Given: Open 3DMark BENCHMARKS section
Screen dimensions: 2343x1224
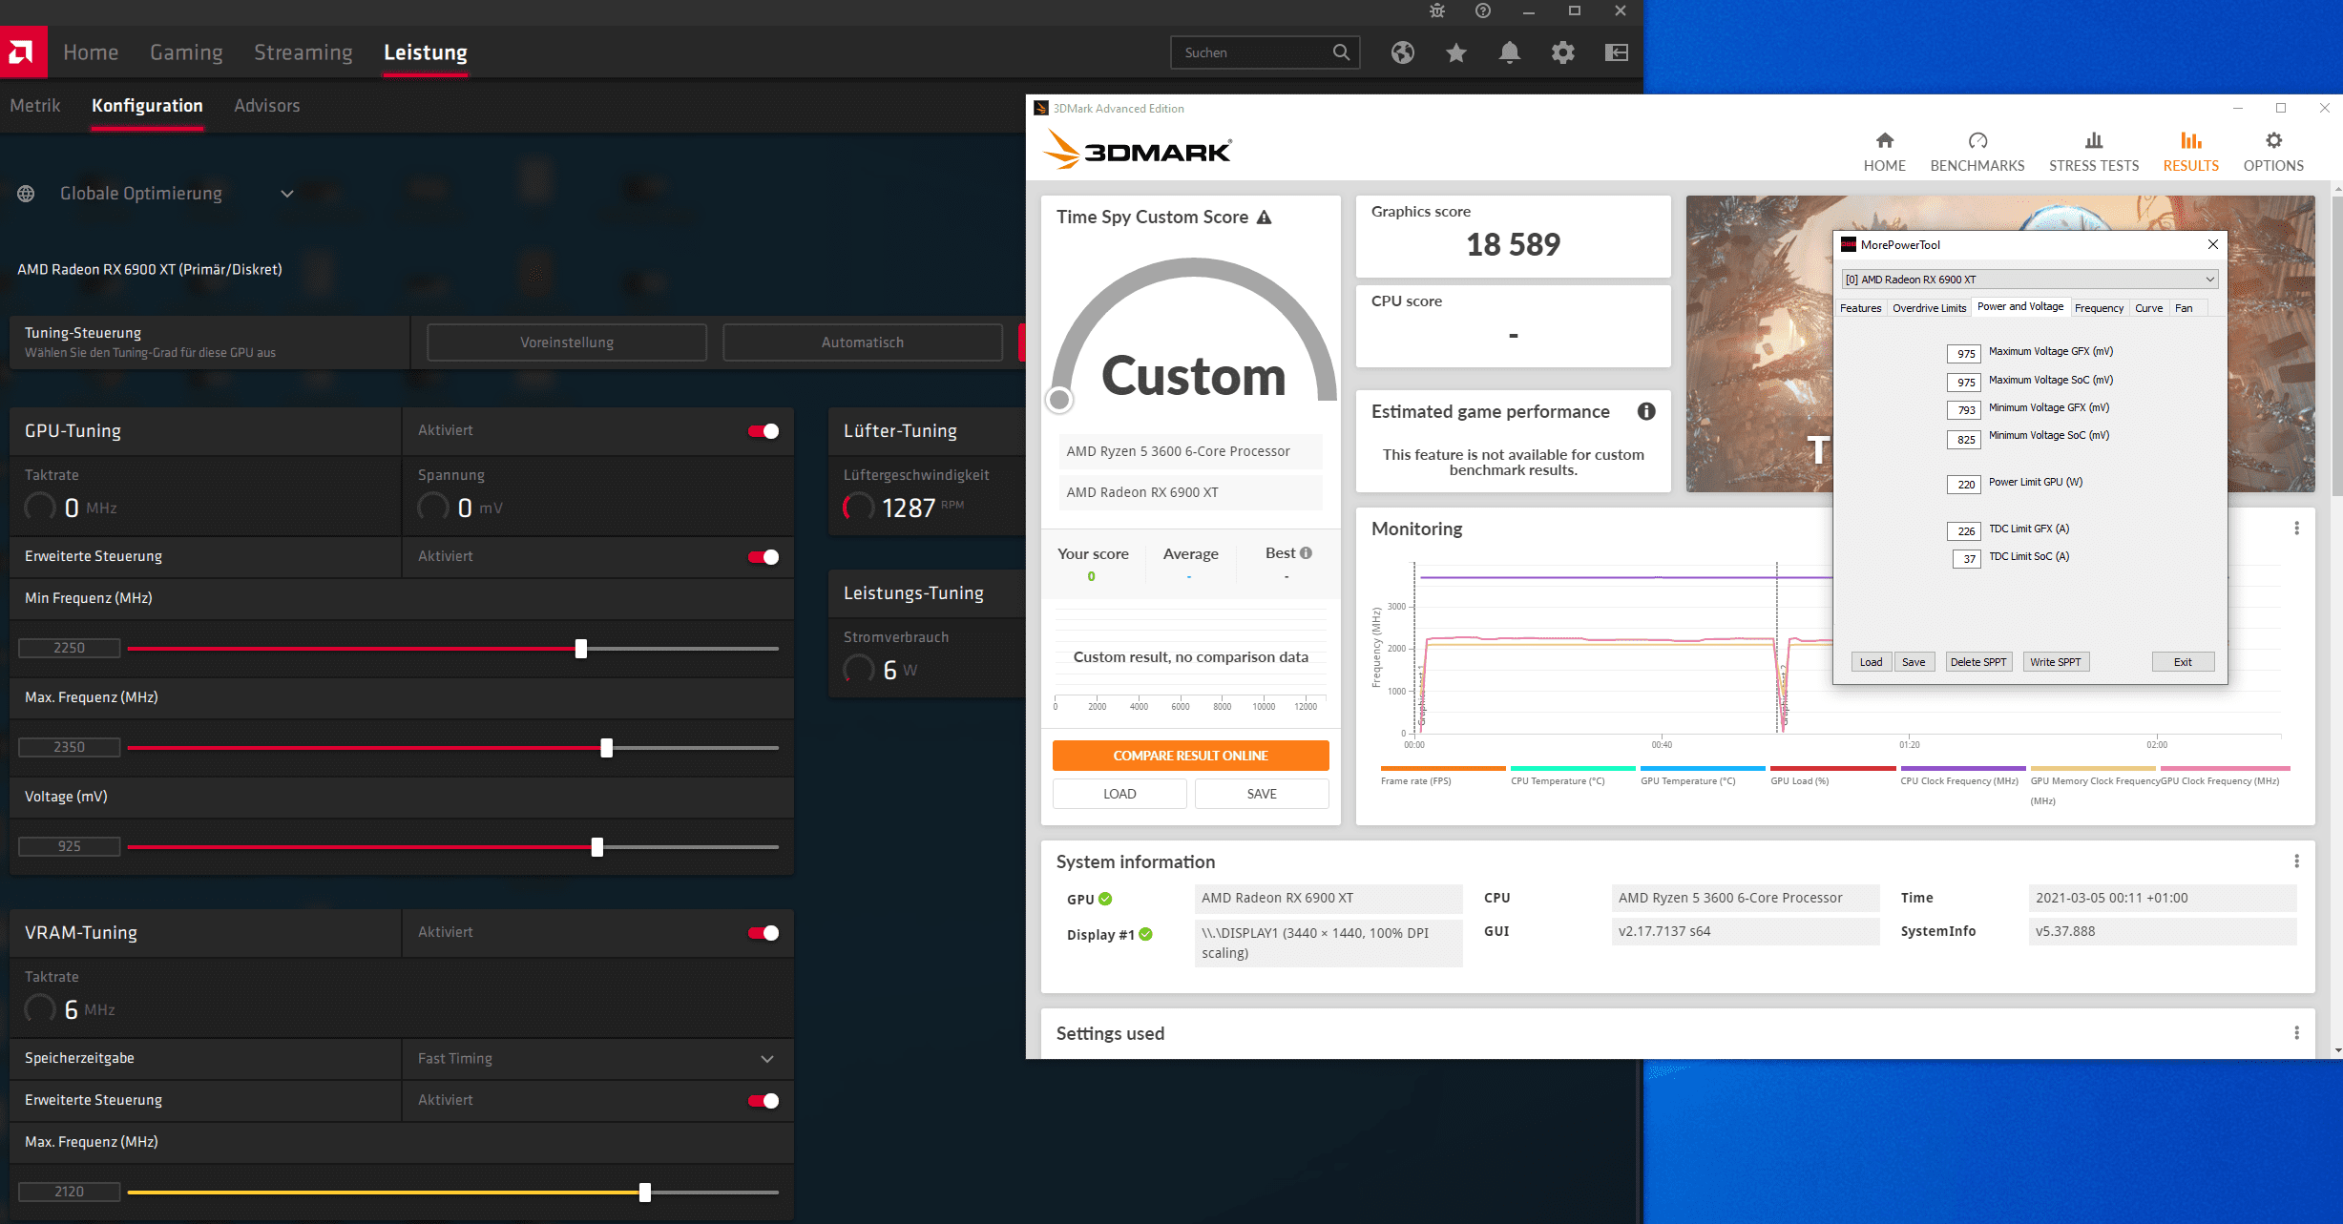Looking at the screenshot, I should (x=1977, y=152).
